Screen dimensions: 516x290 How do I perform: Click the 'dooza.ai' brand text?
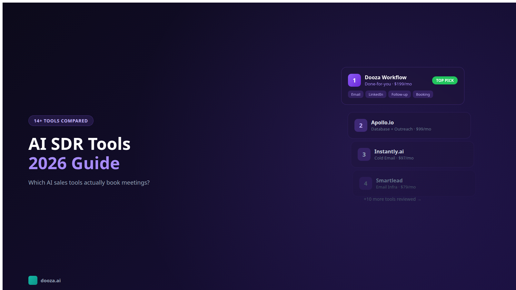click(51, 281)
